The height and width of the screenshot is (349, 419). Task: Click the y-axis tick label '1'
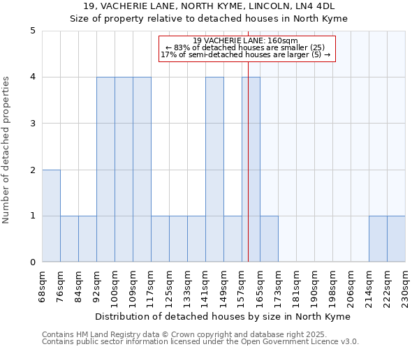click(33, 216)
